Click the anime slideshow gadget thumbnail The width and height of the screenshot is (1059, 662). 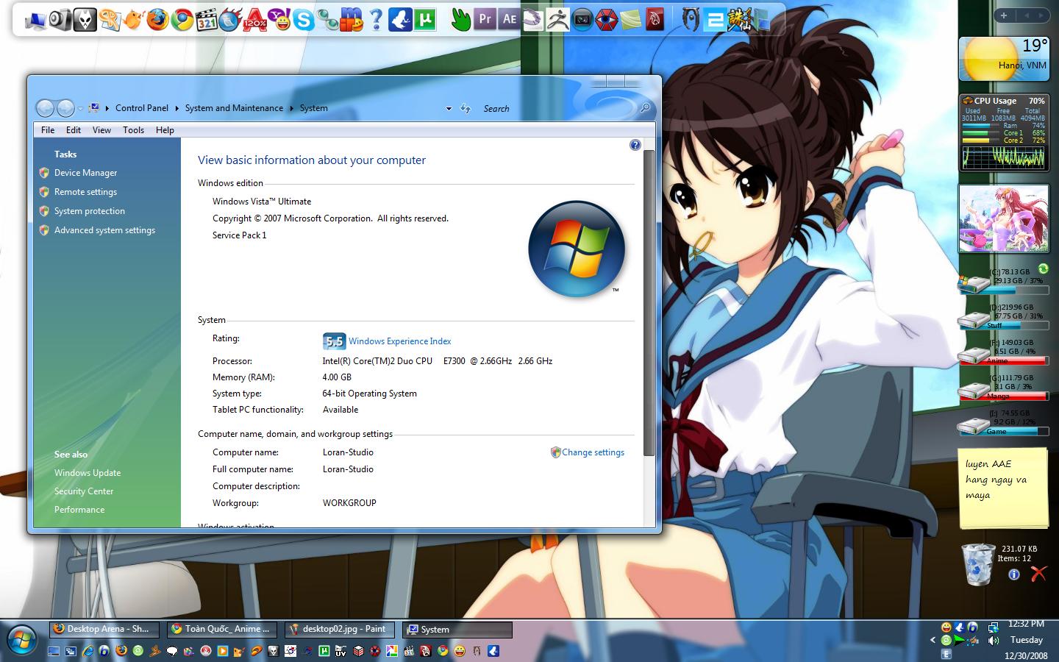(x=1003, y=218)
